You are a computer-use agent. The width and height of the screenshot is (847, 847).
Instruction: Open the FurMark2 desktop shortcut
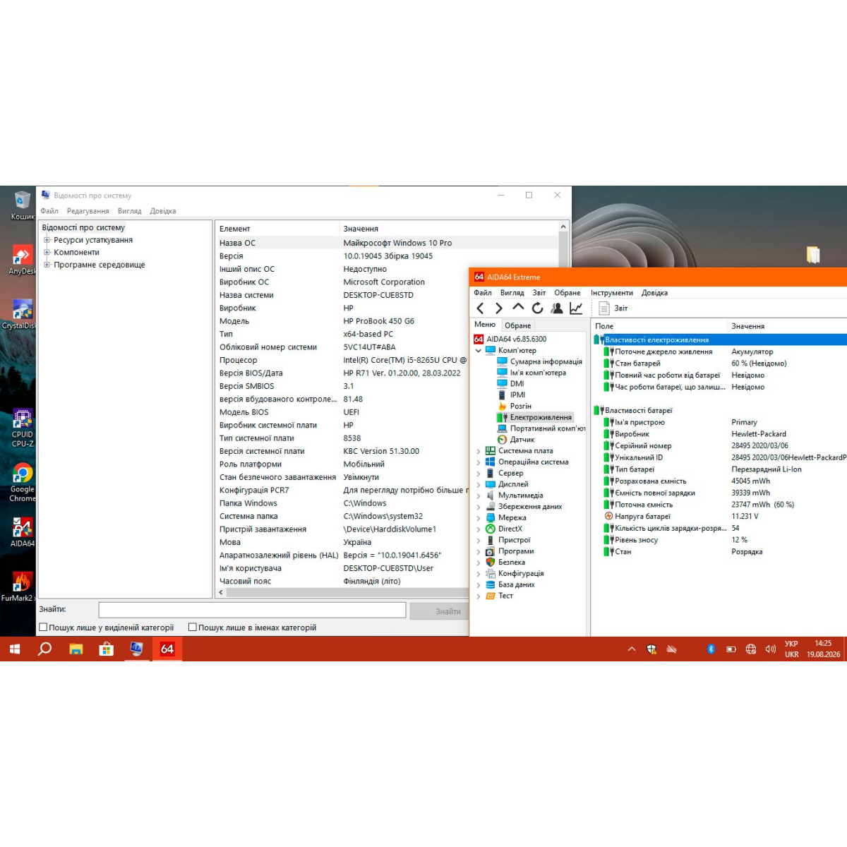point(19,586)
